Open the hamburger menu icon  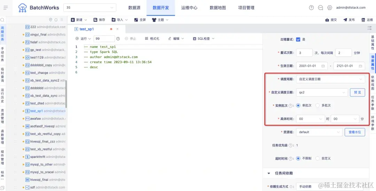point(6,8)
